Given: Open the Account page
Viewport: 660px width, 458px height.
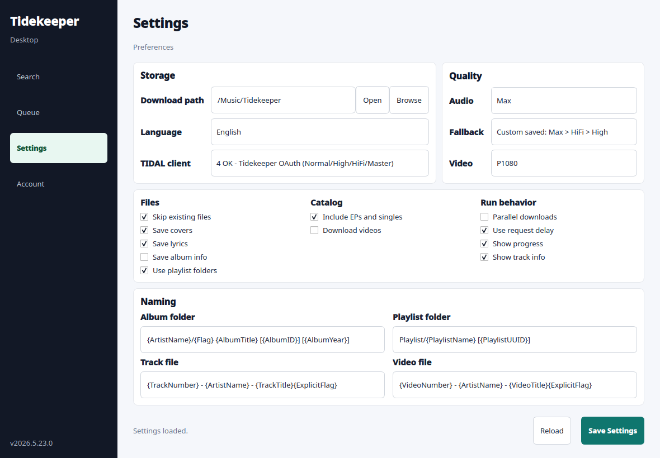Looking at the screenshot, I should click(59, 184).
